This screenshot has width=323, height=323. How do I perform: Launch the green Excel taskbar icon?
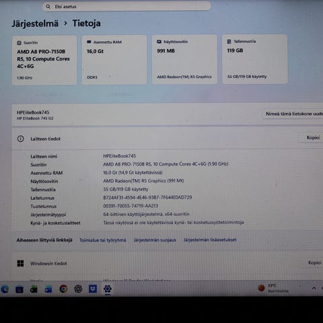click(x=34, y=289)
